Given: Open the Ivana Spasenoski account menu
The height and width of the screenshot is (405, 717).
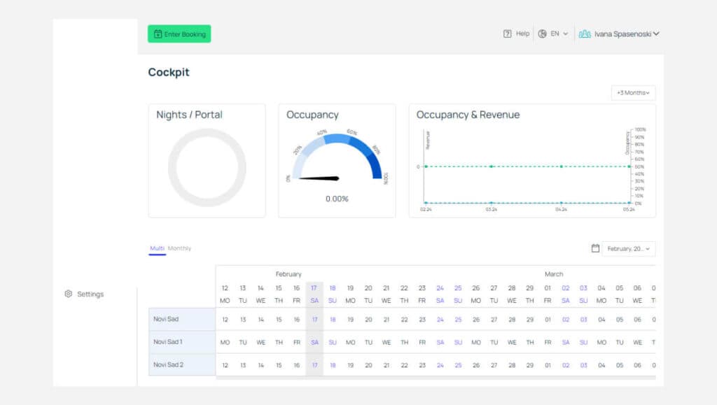Looking at the screenshot, I should [x=627, y=34].
